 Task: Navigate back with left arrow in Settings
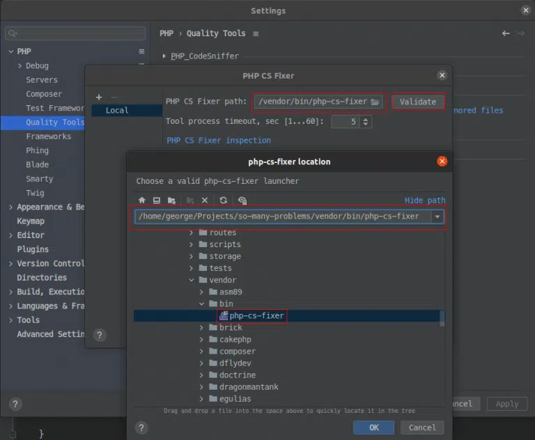click(506, 33)
